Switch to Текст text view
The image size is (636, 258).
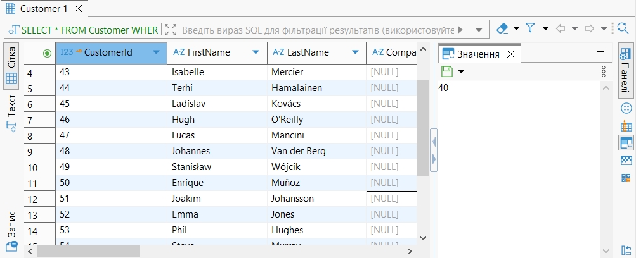(11, 113)
